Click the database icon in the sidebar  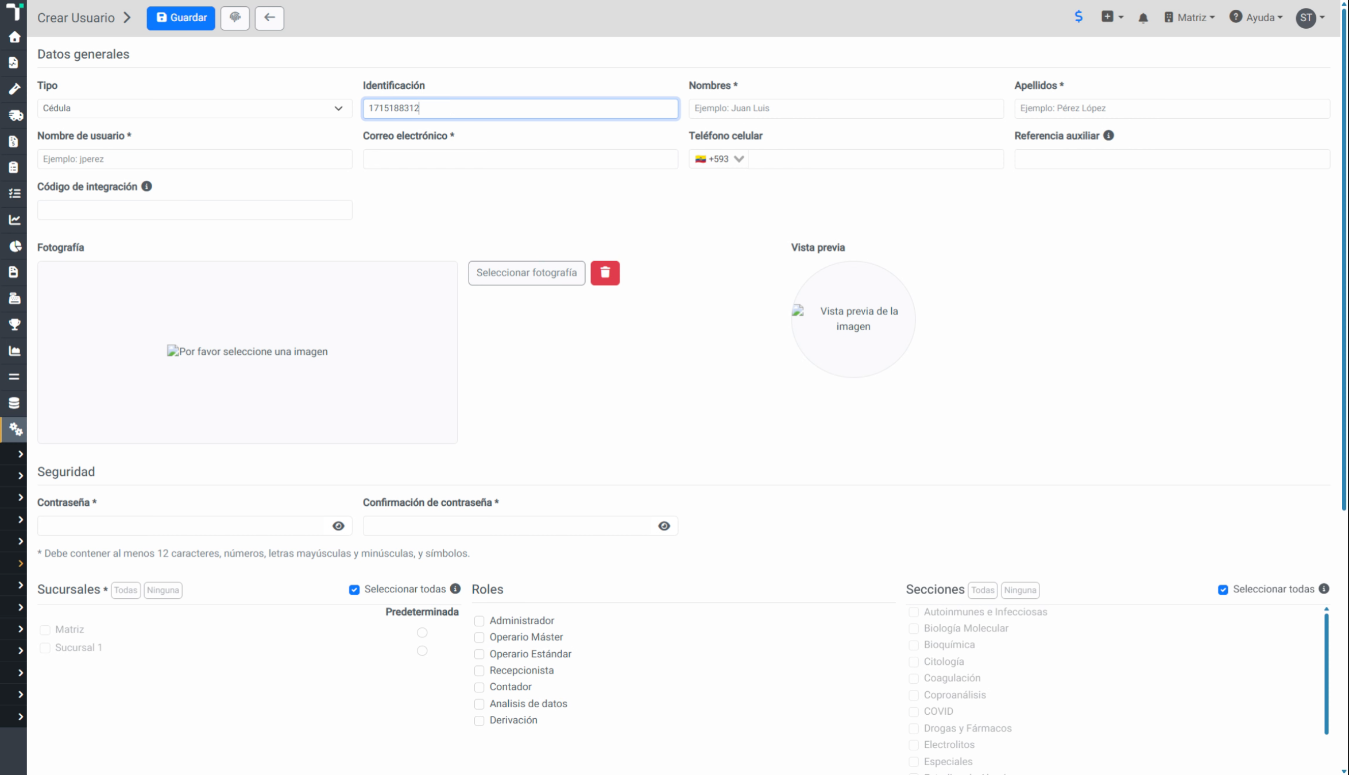click(14, 403)
